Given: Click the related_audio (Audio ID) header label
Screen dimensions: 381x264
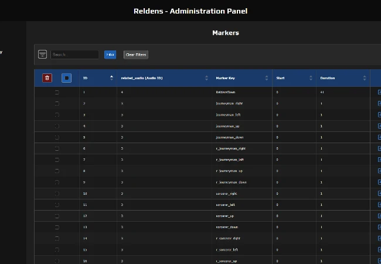Looking at the screenshot, I should pyautogui.click(x=142, y=78).
